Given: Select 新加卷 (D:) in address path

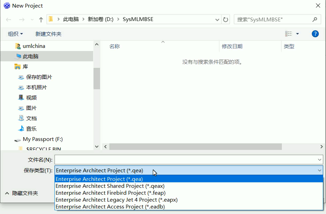Looking at the screenshot, I should [x=100, y=19].
